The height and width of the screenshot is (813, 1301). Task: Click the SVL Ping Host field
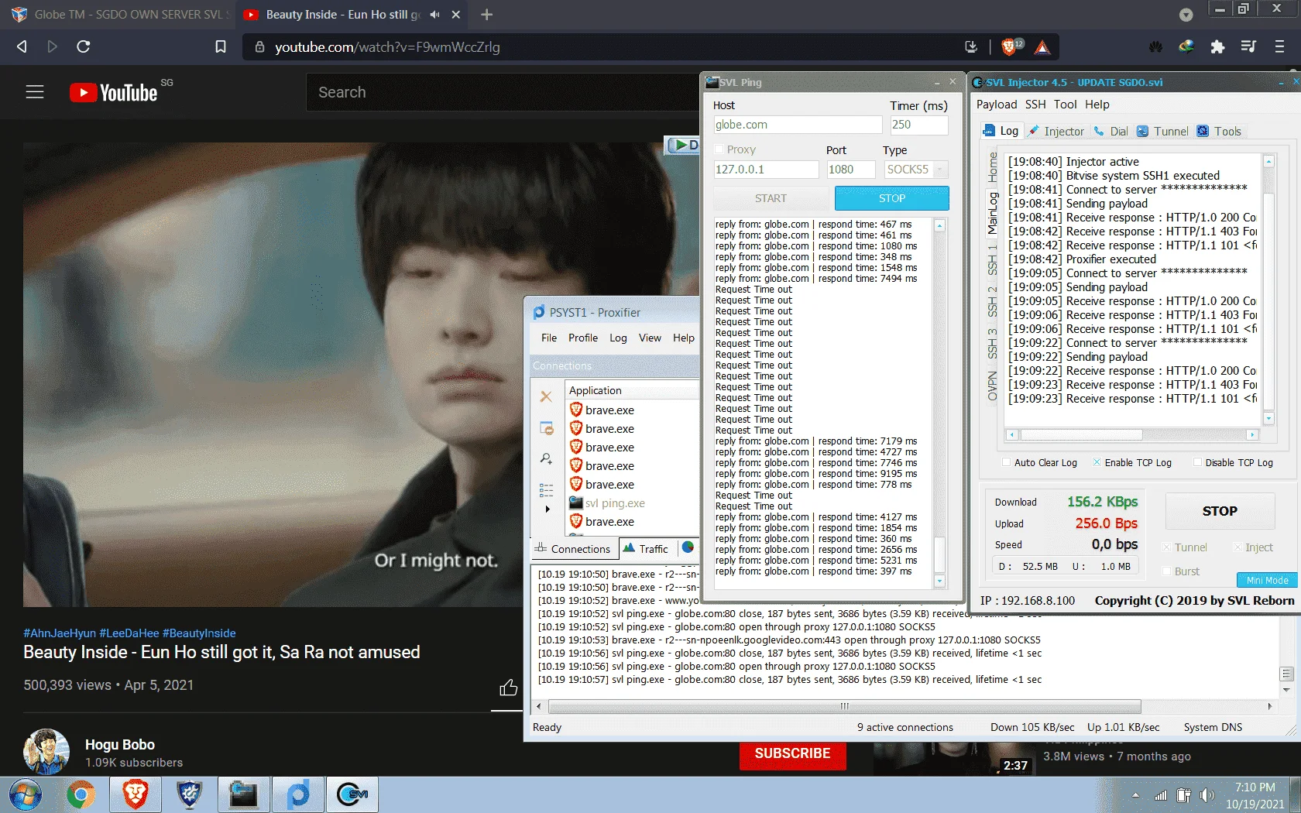pos(798,125)
